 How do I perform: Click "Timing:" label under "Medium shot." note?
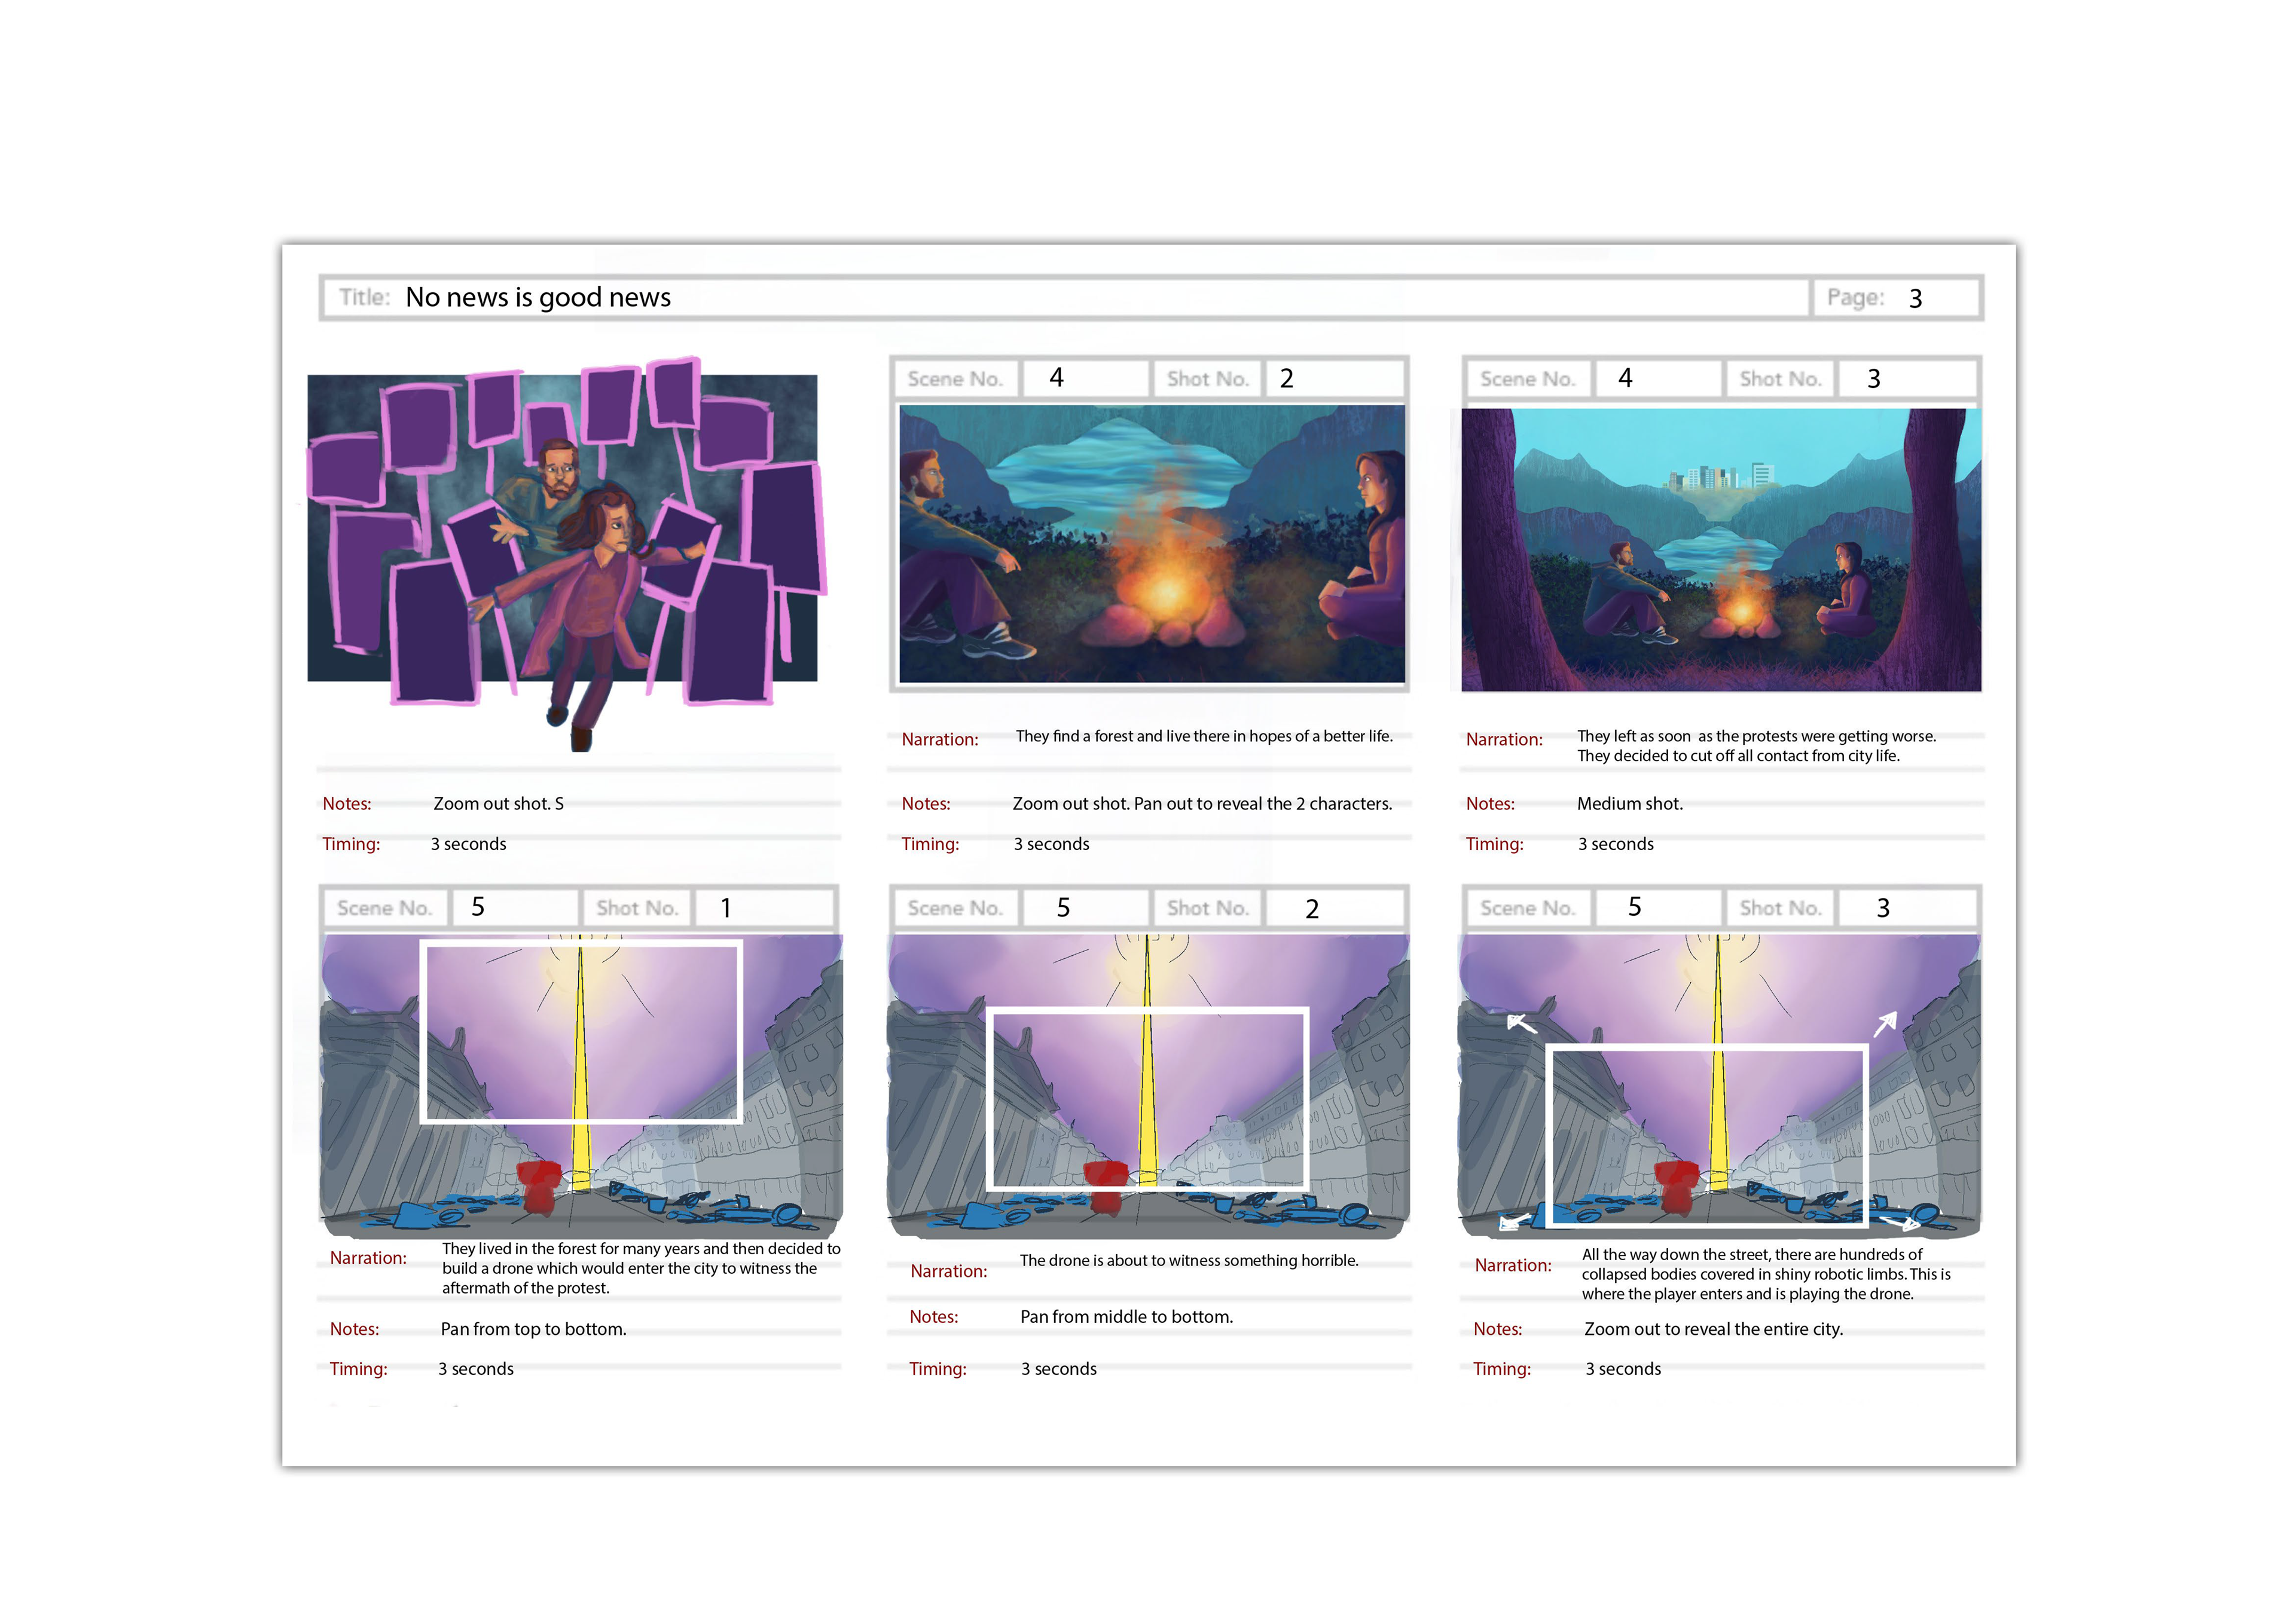[1494, 844]
